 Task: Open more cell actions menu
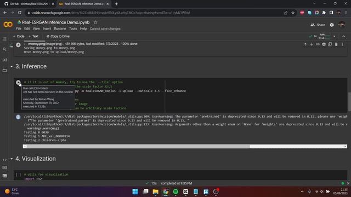click(342, 44)
